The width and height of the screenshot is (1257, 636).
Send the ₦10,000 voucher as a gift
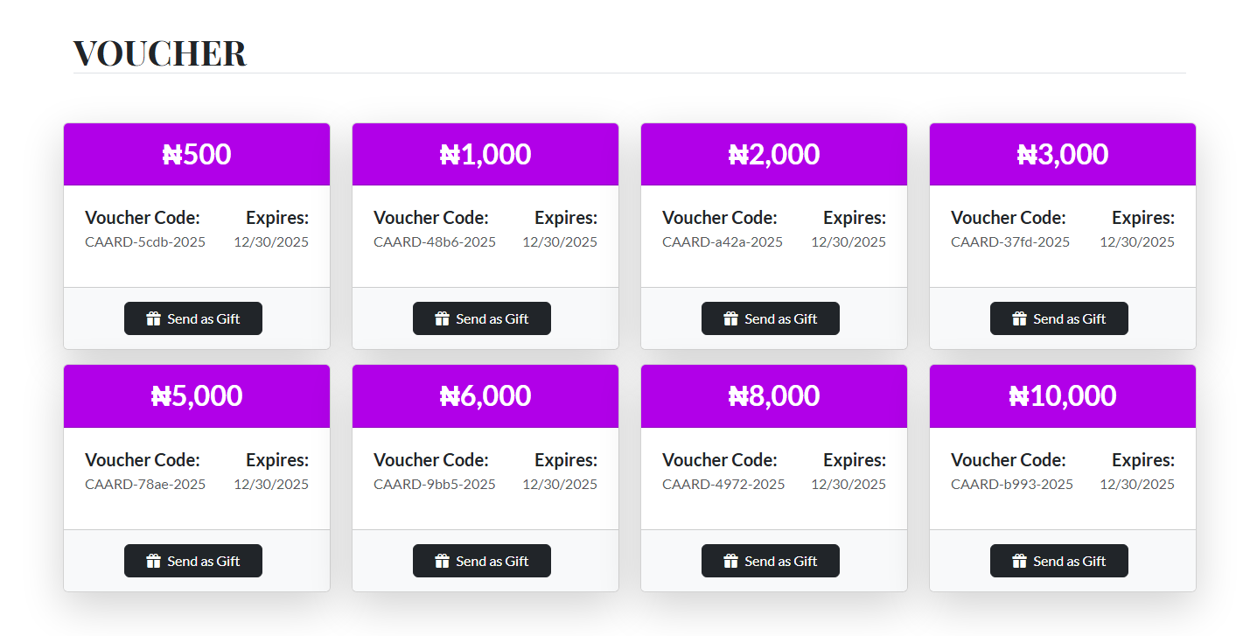tap(1059, 561)
